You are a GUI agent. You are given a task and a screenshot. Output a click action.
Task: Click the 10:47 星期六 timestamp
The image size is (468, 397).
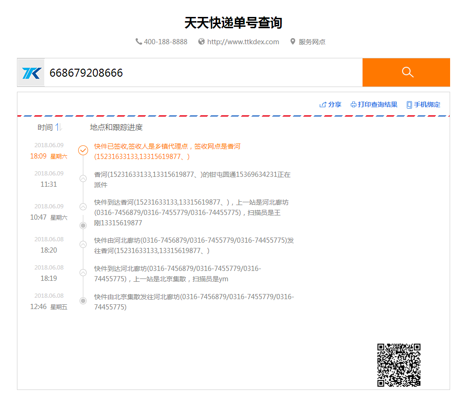[48, 217]
